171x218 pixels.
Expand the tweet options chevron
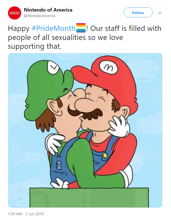[159, 13]
